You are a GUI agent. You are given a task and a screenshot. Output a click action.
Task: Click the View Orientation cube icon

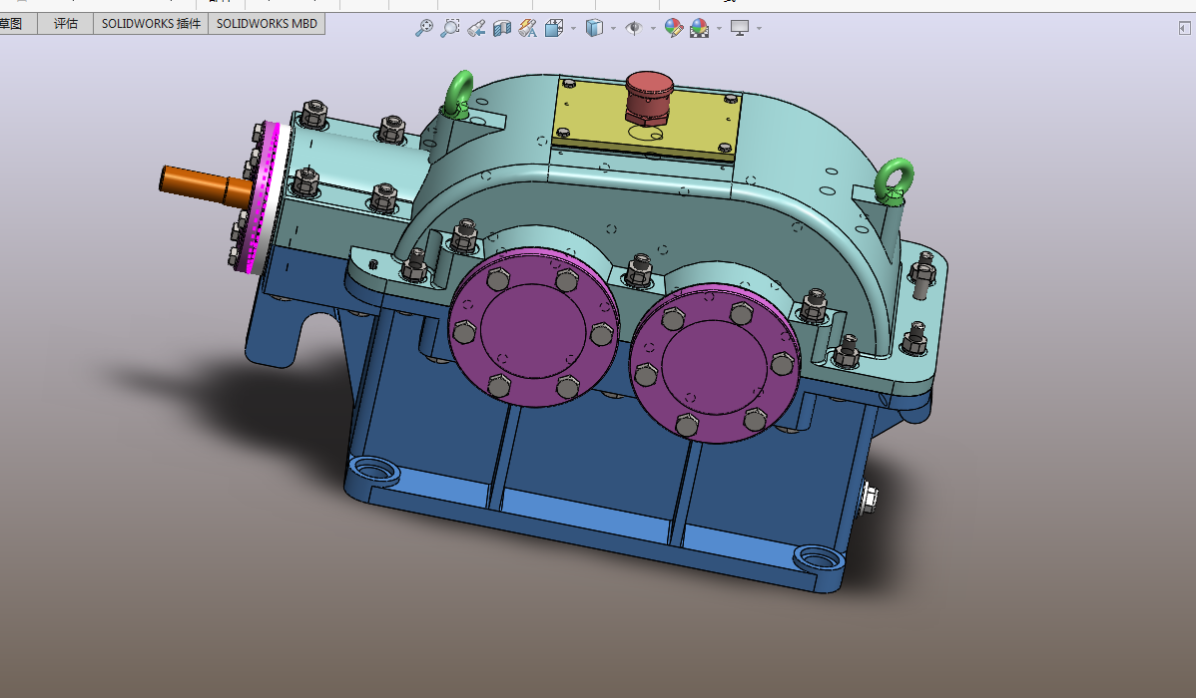pyautogui.click(x=555, y=29)
